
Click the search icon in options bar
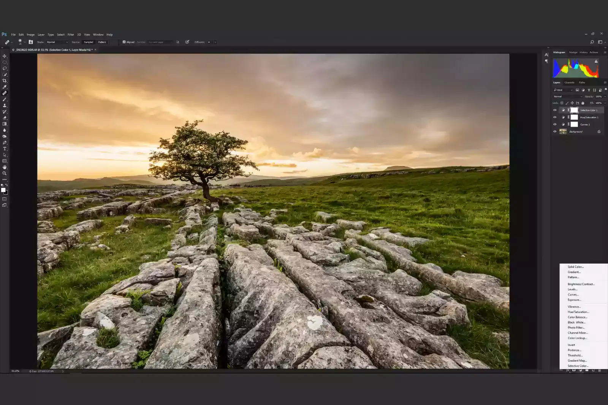point(592,42)
